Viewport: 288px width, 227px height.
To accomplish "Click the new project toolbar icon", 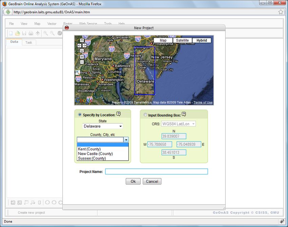I will coord(11,33).
